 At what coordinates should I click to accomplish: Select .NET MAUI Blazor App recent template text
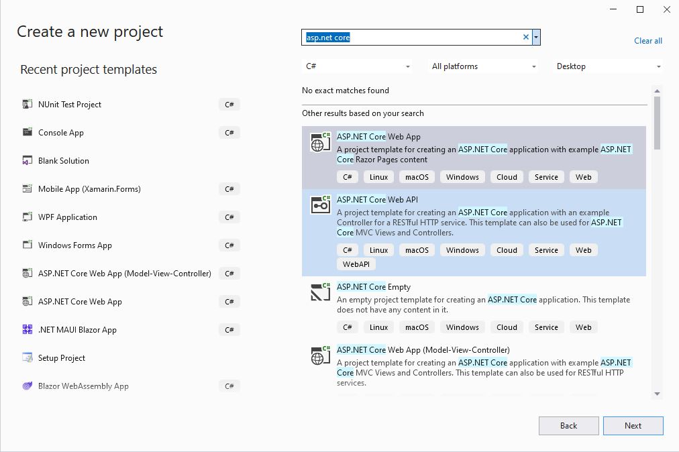(x=77, y=329)
